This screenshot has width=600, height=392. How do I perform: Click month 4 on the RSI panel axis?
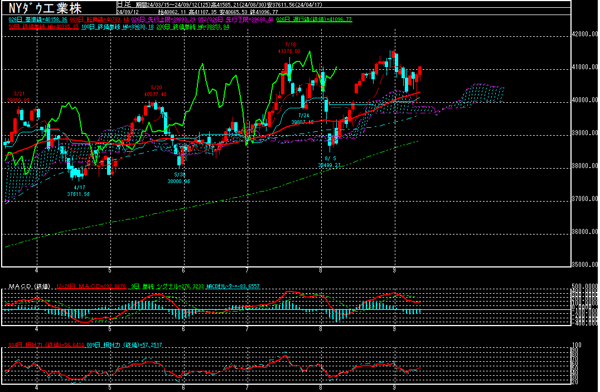click(x=37, y=388)
